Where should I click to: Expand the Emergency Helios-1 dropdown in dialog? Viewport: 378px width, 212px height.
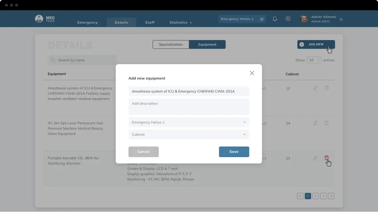(x=189, y=122)
